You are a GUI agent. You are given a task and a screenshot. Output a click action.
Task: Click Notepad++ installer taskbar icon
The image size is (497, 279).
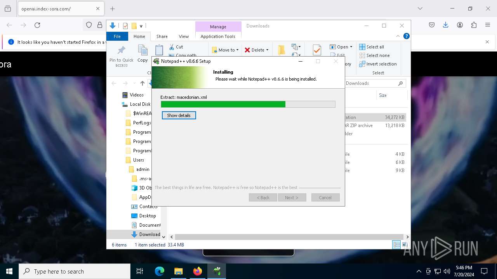[x=217, y=271]
